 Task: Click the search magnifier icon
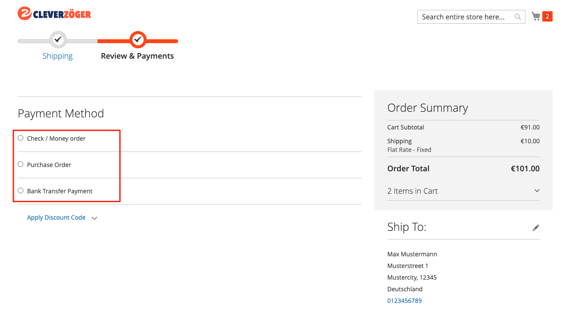tap(518, 17)
